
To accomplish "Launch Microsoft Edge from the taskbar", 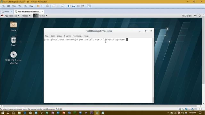I will (x=25, y=113).
